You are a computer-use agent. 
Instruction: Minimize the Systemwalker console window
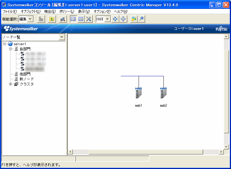(212, 5)
